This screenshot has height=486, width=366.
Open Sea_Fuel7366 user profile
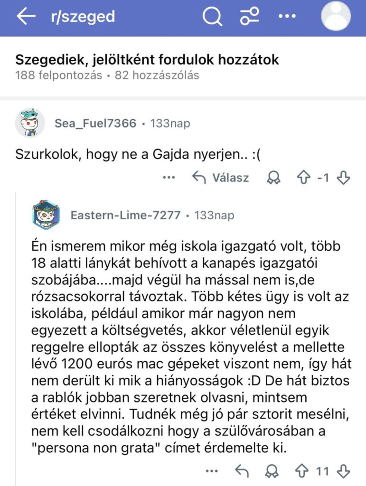(x=95, y=124)
